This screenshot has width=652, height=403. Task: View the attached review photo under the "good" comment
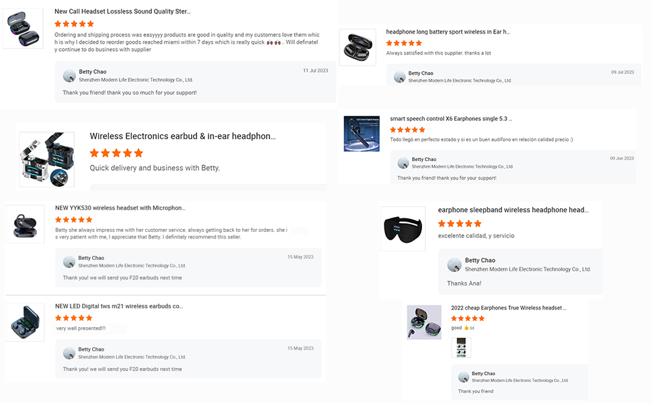click(461, 347)
